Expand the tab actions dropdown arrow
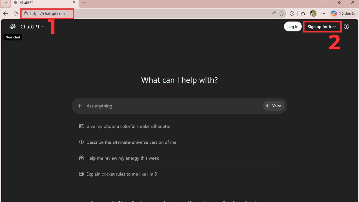 (5, 2)
